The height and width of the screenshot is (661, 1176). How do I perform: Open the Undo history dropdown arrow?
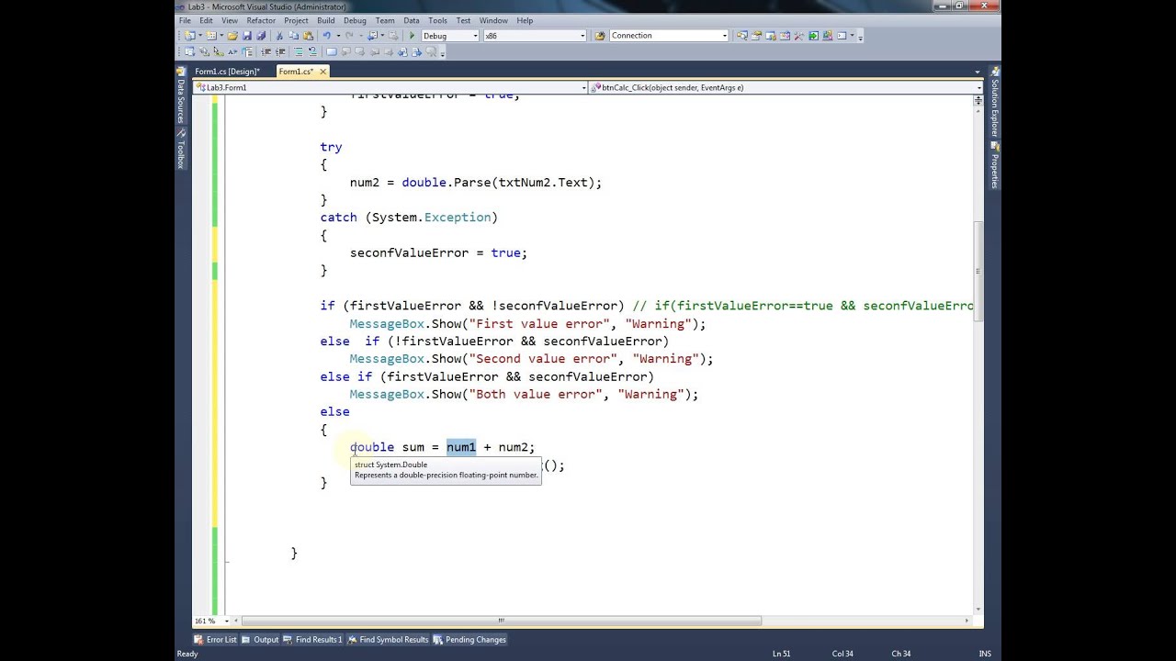(338, 36)
